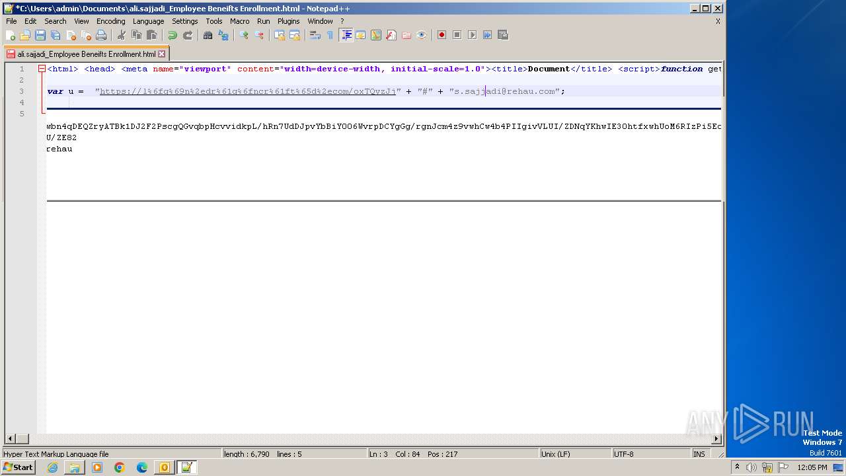The width and height of the screenshot is (846, 476).
Task: Open the ? help menu
Action: (x=342, y=21)
